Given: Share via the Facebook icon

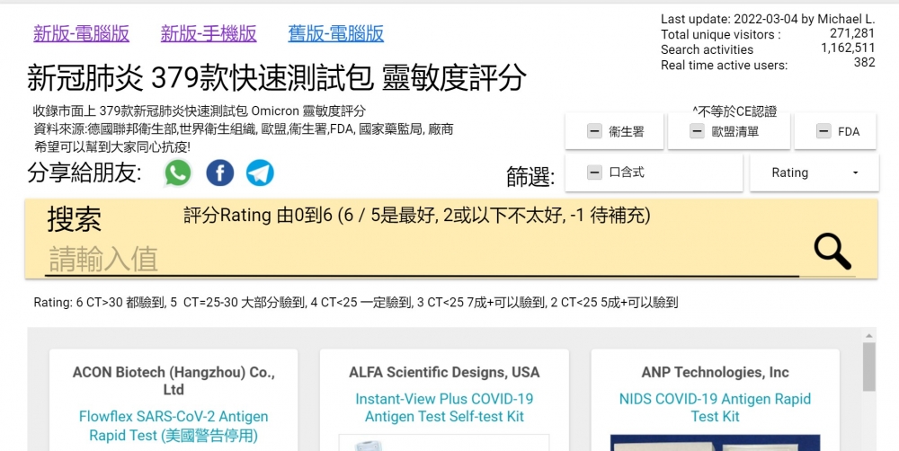Looking at the screenshot, I should [219, 173].
